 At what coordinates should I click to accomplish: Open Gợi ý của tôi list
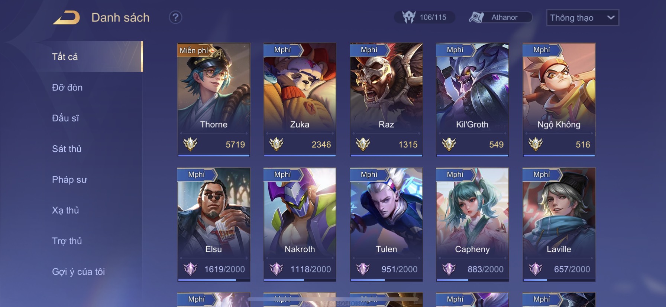point(78,272)
